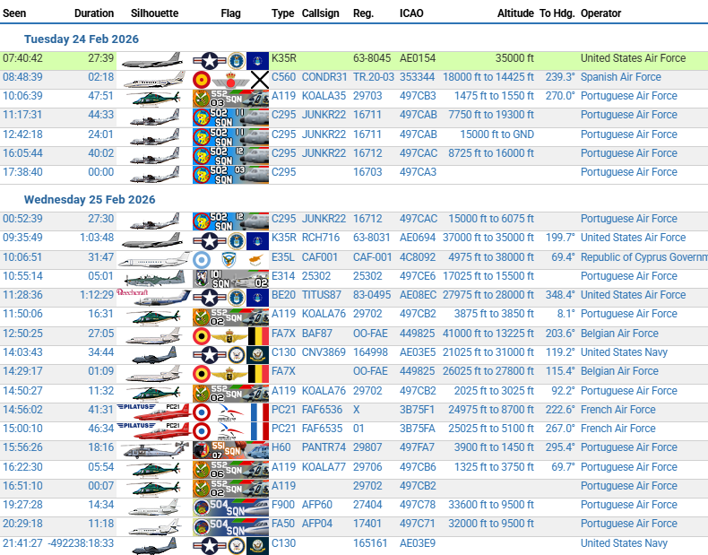Click the C130 silhouette in the 21:41:27 row
Viewport: 708px width, 555px height.
[154, 546]
